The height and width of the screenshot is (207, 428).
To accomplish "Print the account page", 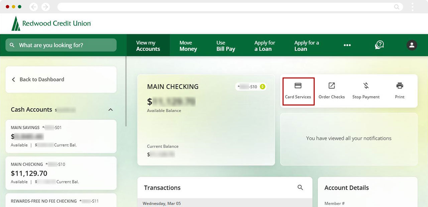I will pyautogui.click(x=400, y=91).
